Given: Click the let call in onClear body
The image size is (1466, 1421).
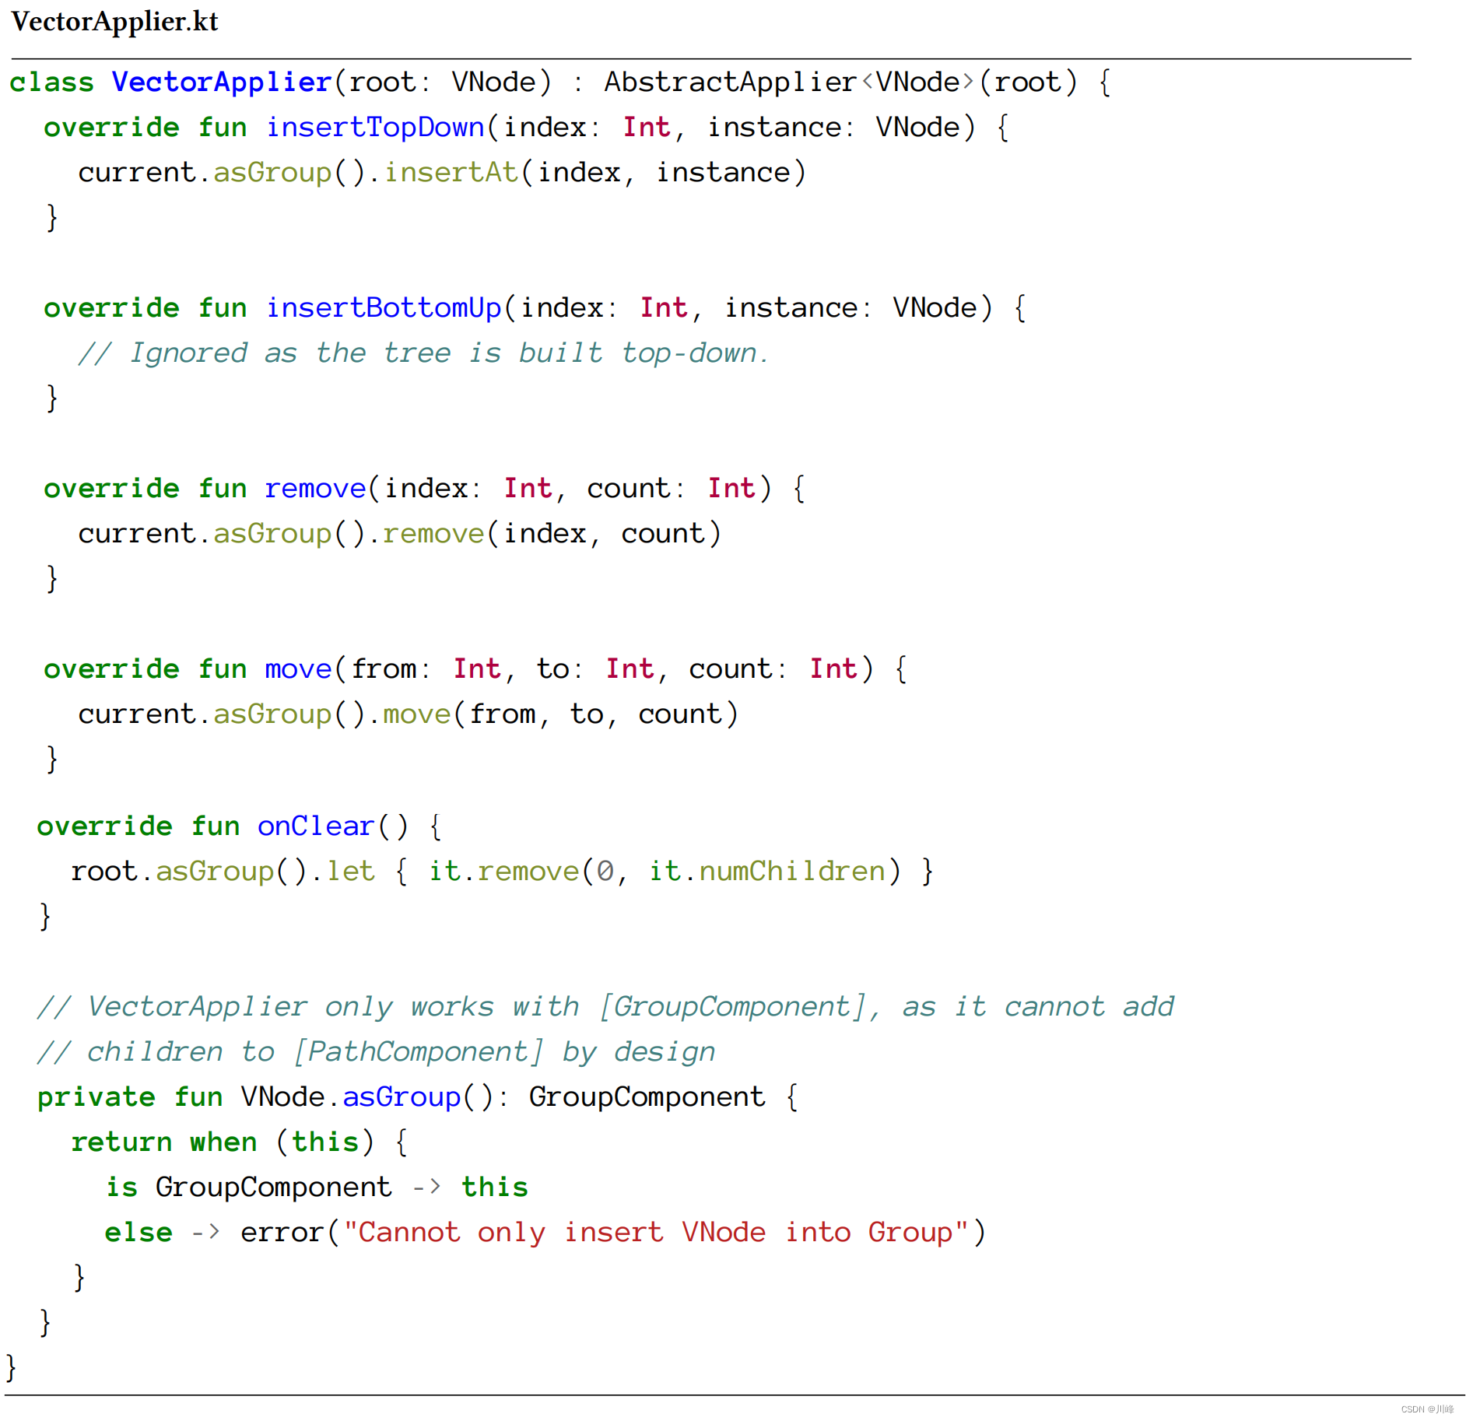Looking at the screenshot, I should [350, 871].
